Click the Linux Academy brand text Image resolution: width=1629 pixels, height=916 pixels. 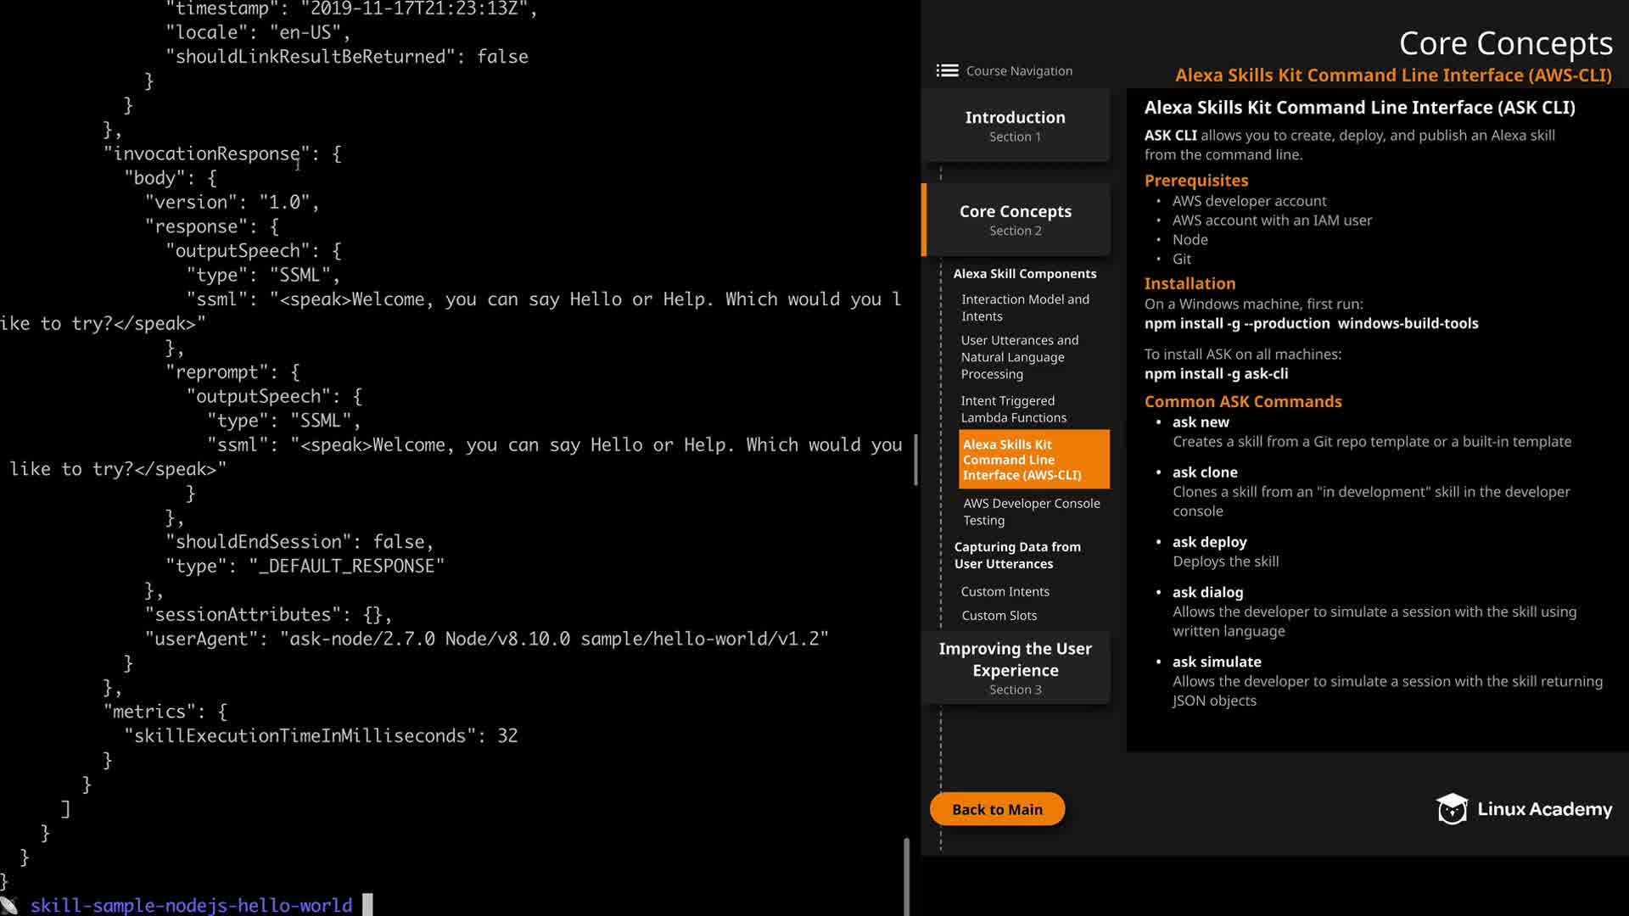tap(1544, 810)
